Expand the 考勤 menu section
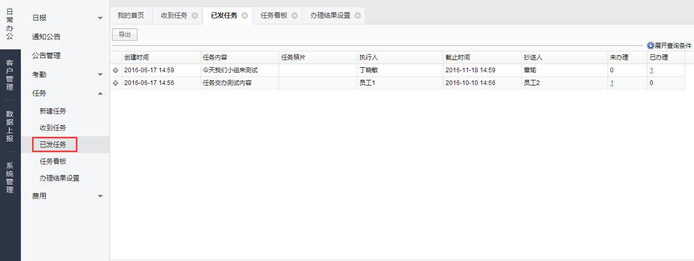The image size is (694, 261). pos(100,75)
